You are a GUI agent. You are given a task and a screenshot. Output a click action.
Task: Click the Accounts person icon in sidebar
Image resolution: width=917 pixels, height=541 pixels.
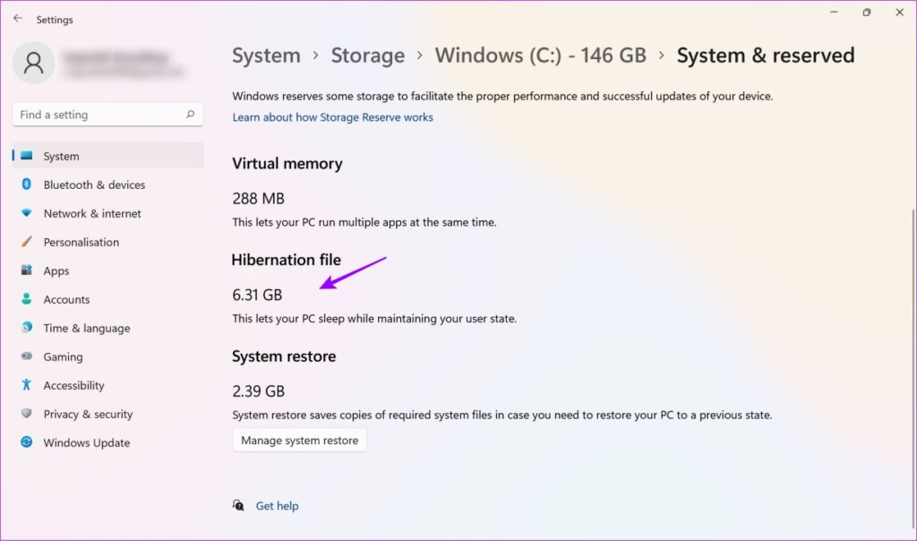pos(27,299)
